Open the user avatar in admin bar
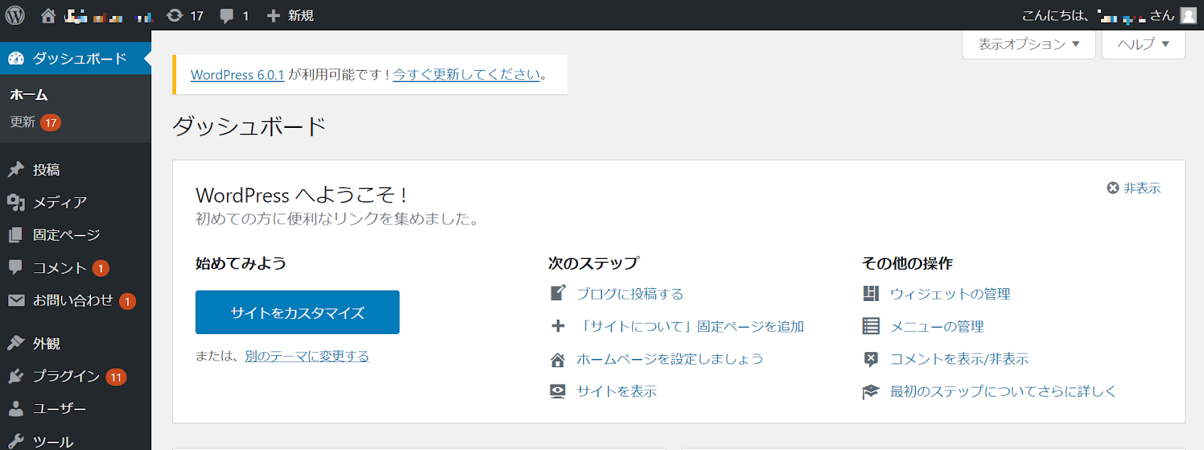Screen dimensions: 1204x450 tap(1188, 15)
